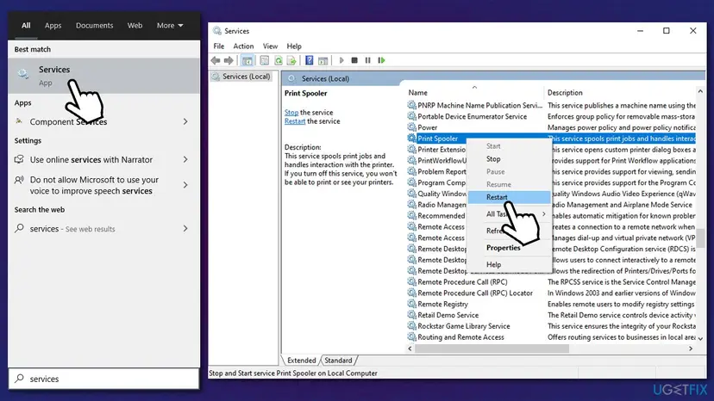Click the horizontal scrollbar right arrow
The width and height of the screenshot is (714, 401).
[691, 349]
